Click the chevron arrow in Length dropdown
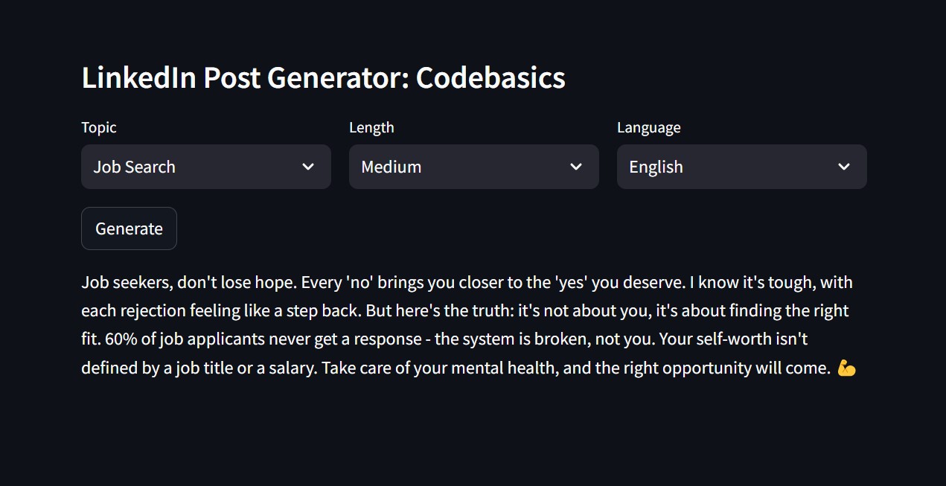 576,167
